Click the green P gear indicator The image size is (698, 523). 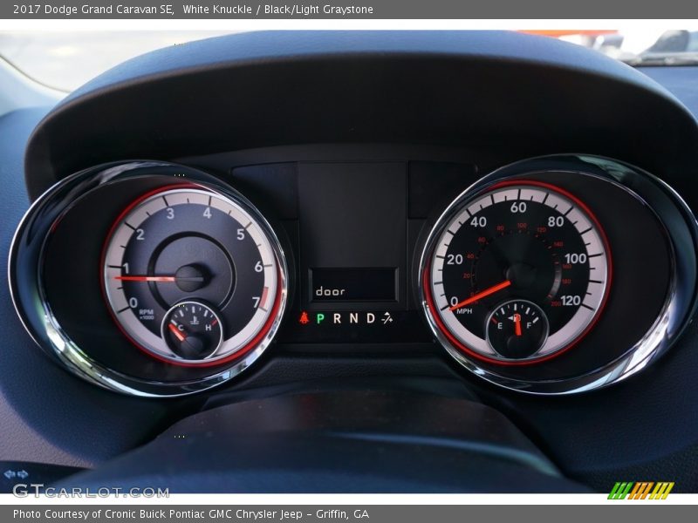320,318
